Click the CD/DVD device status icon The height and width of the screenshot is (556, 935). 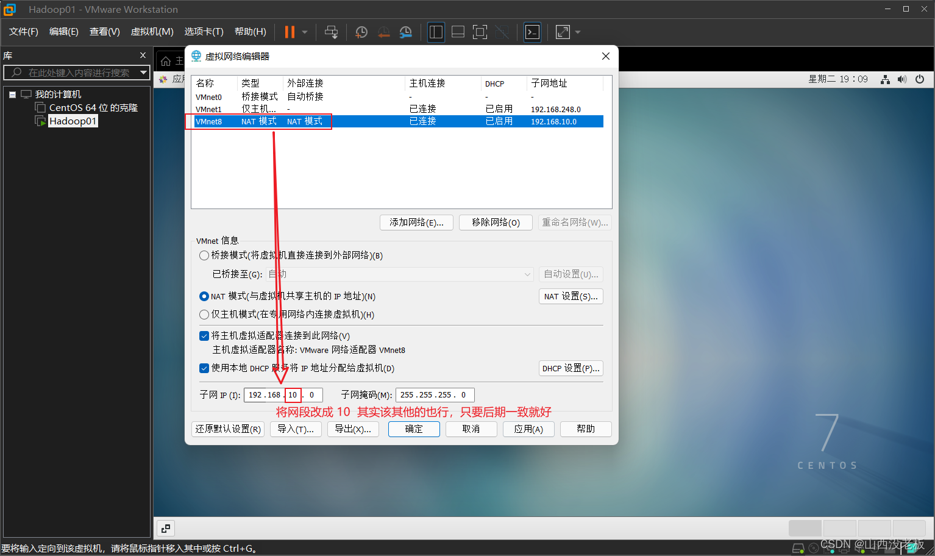[813, 548]
